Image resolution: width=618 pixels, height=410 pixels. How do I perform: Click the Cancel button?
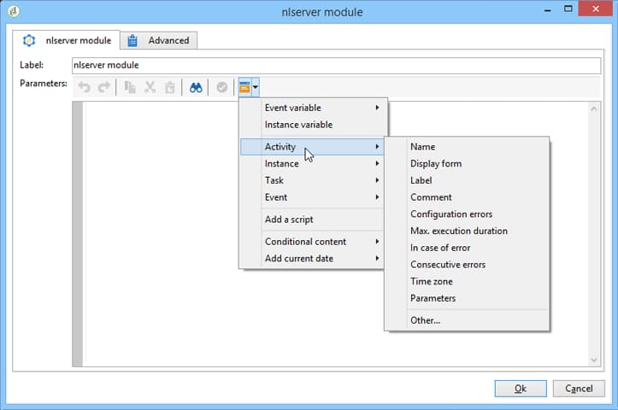click(x=579, y=389)
